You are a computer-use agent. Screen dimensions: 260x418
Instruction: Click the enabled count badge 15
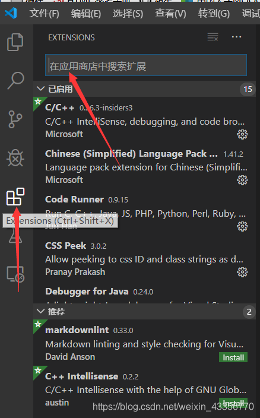point(248,89)
